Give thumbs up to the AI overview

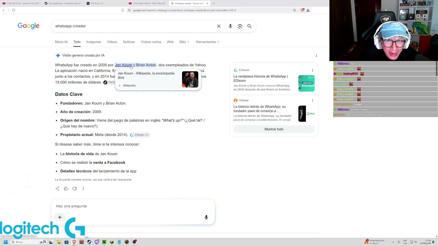66,189
